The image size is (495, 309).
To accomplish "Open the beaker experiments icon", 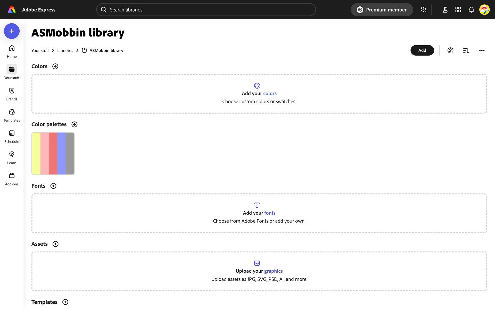I will [x=445, y=10].
